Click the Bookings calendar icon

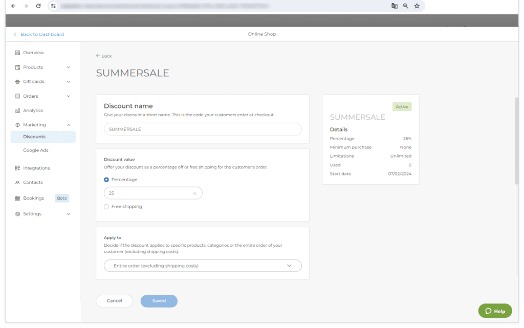click(17, 198)
